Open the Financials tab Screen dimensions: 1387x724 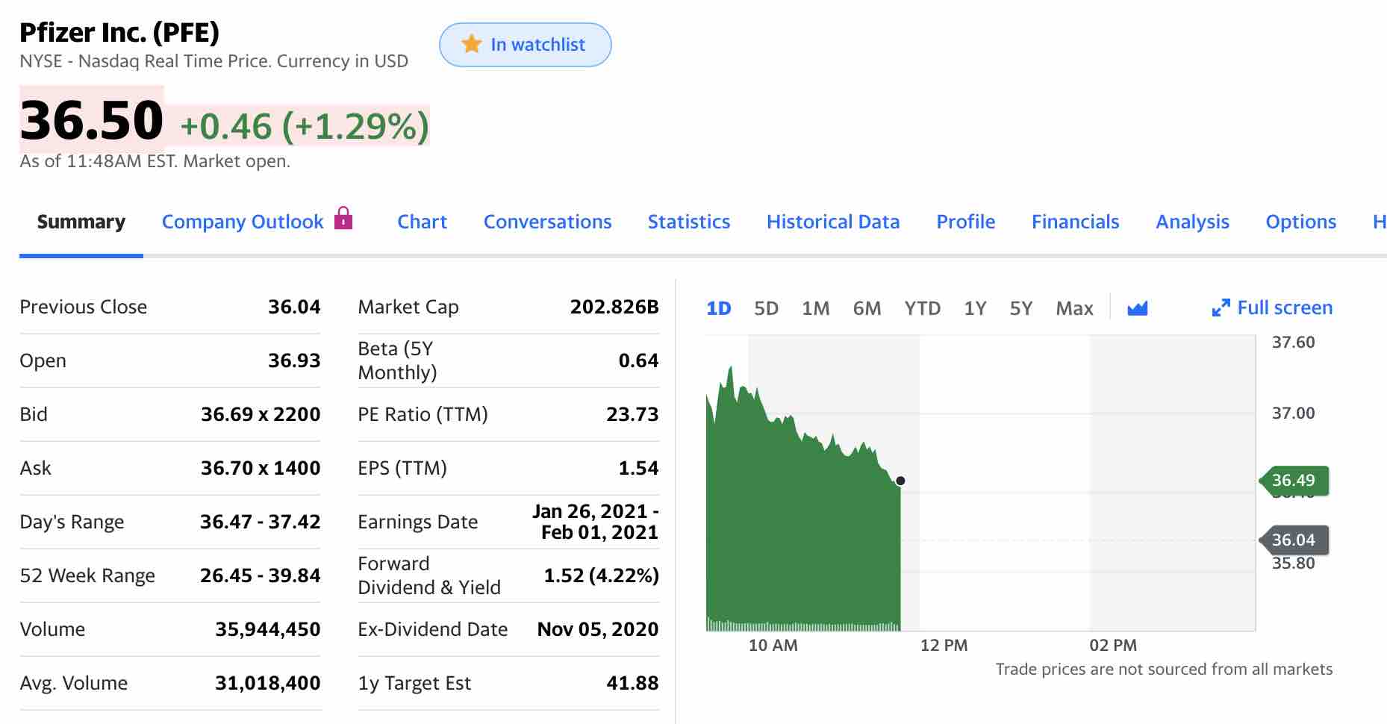click(x=1075, y=222)
